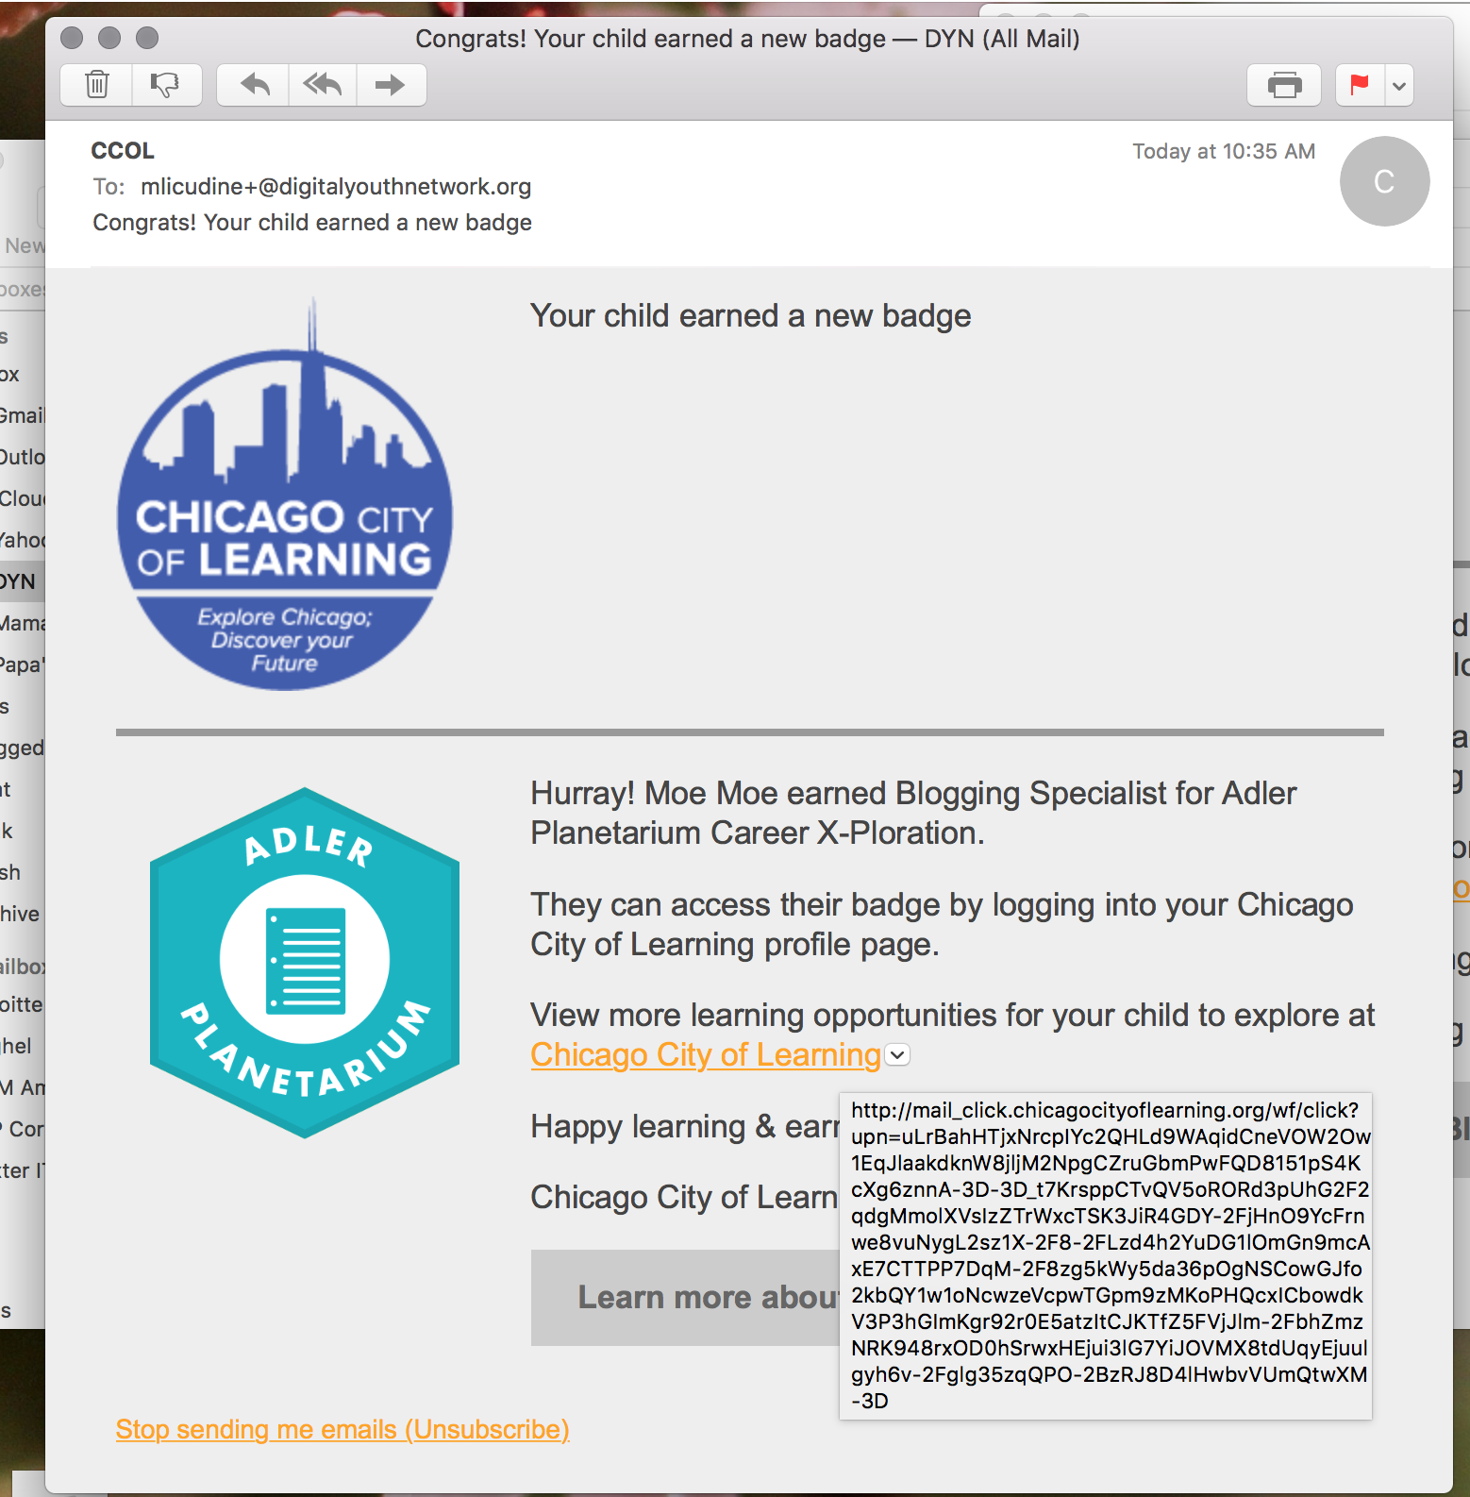Open the flag color dropdown arrow
The image size is (1470, 1497).
pyautogui.click(x=1399, y=86)
